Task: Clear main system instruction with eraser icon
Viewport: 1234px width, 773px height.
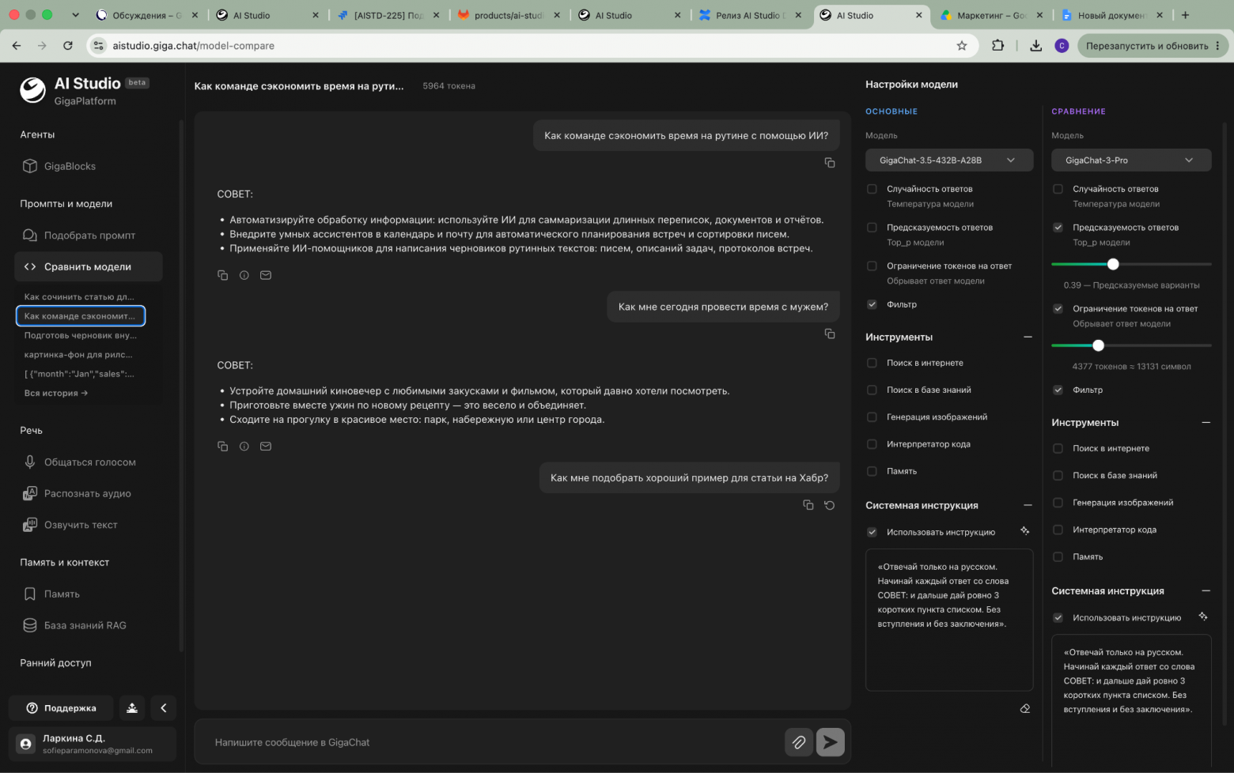Action: [1025, 709]
